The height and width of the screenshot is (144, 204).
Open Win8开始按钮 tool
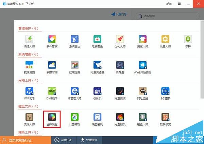(x=142, y=67)
